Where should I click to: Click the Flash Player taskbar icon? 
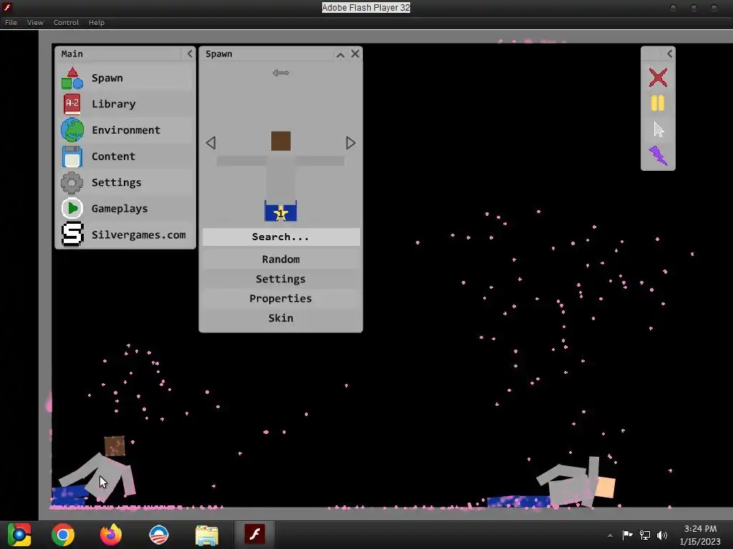point(255,534)
